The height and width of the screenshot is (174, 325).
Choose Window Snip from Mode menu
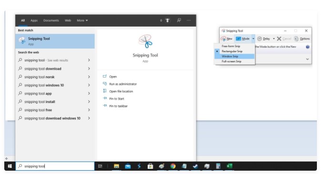tap(234, 56)
